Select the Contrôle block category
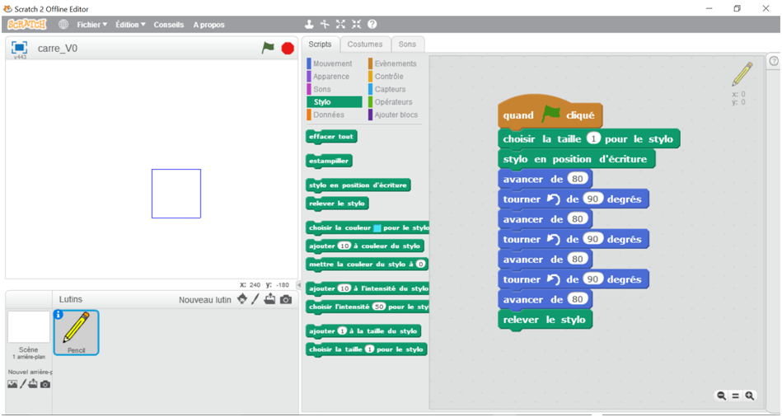The height and width of the screenshot is (417, 782). pyautogui.click(x=389, y=77)
